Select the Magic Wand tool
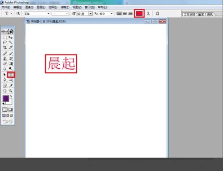 (x=11, y=42)
